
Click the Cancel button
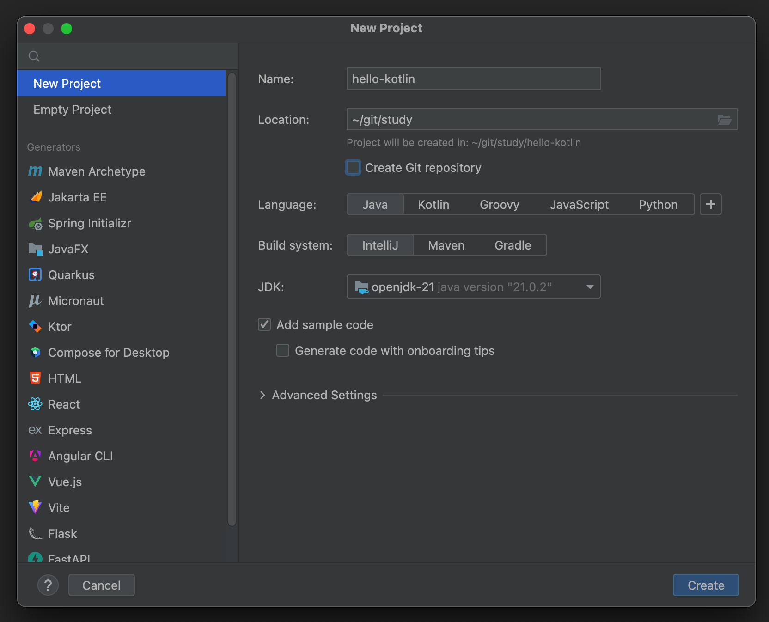[x=101, y=585]
